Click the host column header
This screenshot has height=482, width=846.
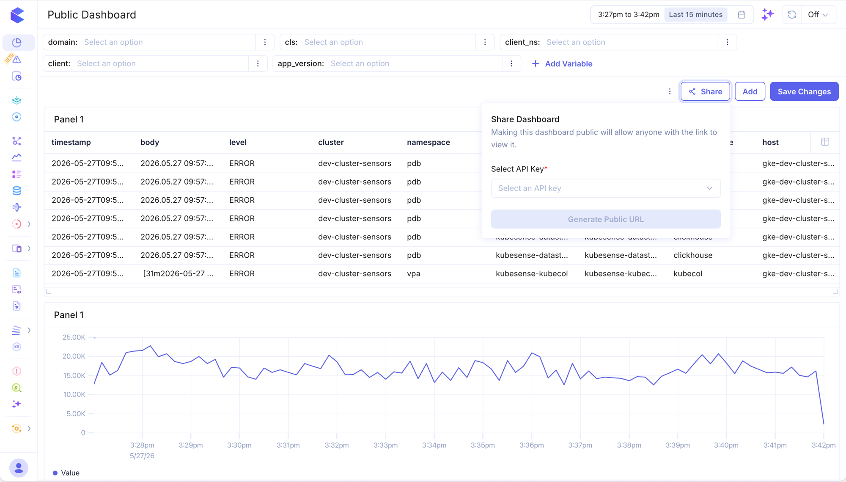[x=770, y=142]
